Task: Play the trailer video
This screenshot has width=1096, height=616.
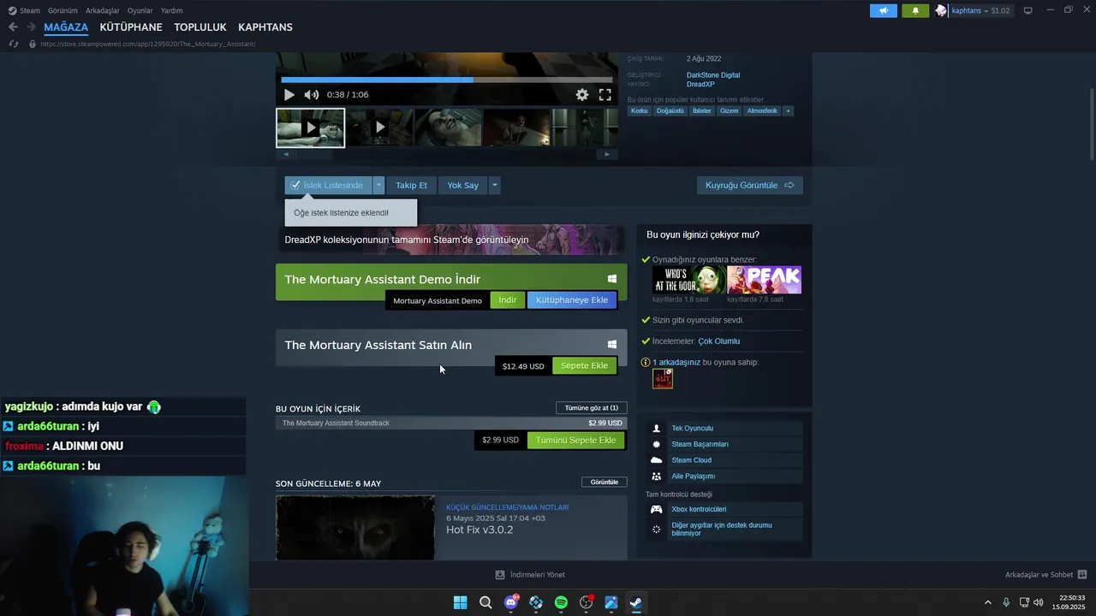Action: pyautogui.click(x=289, y=95)
